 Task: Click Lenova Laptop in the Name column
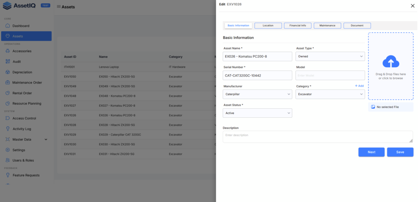coord(109,67)
